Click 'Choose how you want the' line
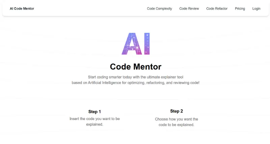This screenshot has width=270, height=144. pyautogui.click(x=177, y=119)
